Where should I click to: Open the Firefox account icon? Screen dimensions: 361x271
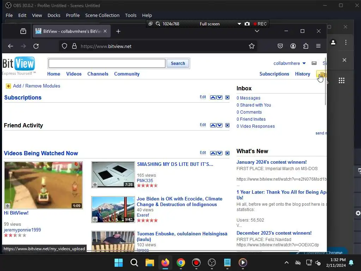tap(293, 46)
